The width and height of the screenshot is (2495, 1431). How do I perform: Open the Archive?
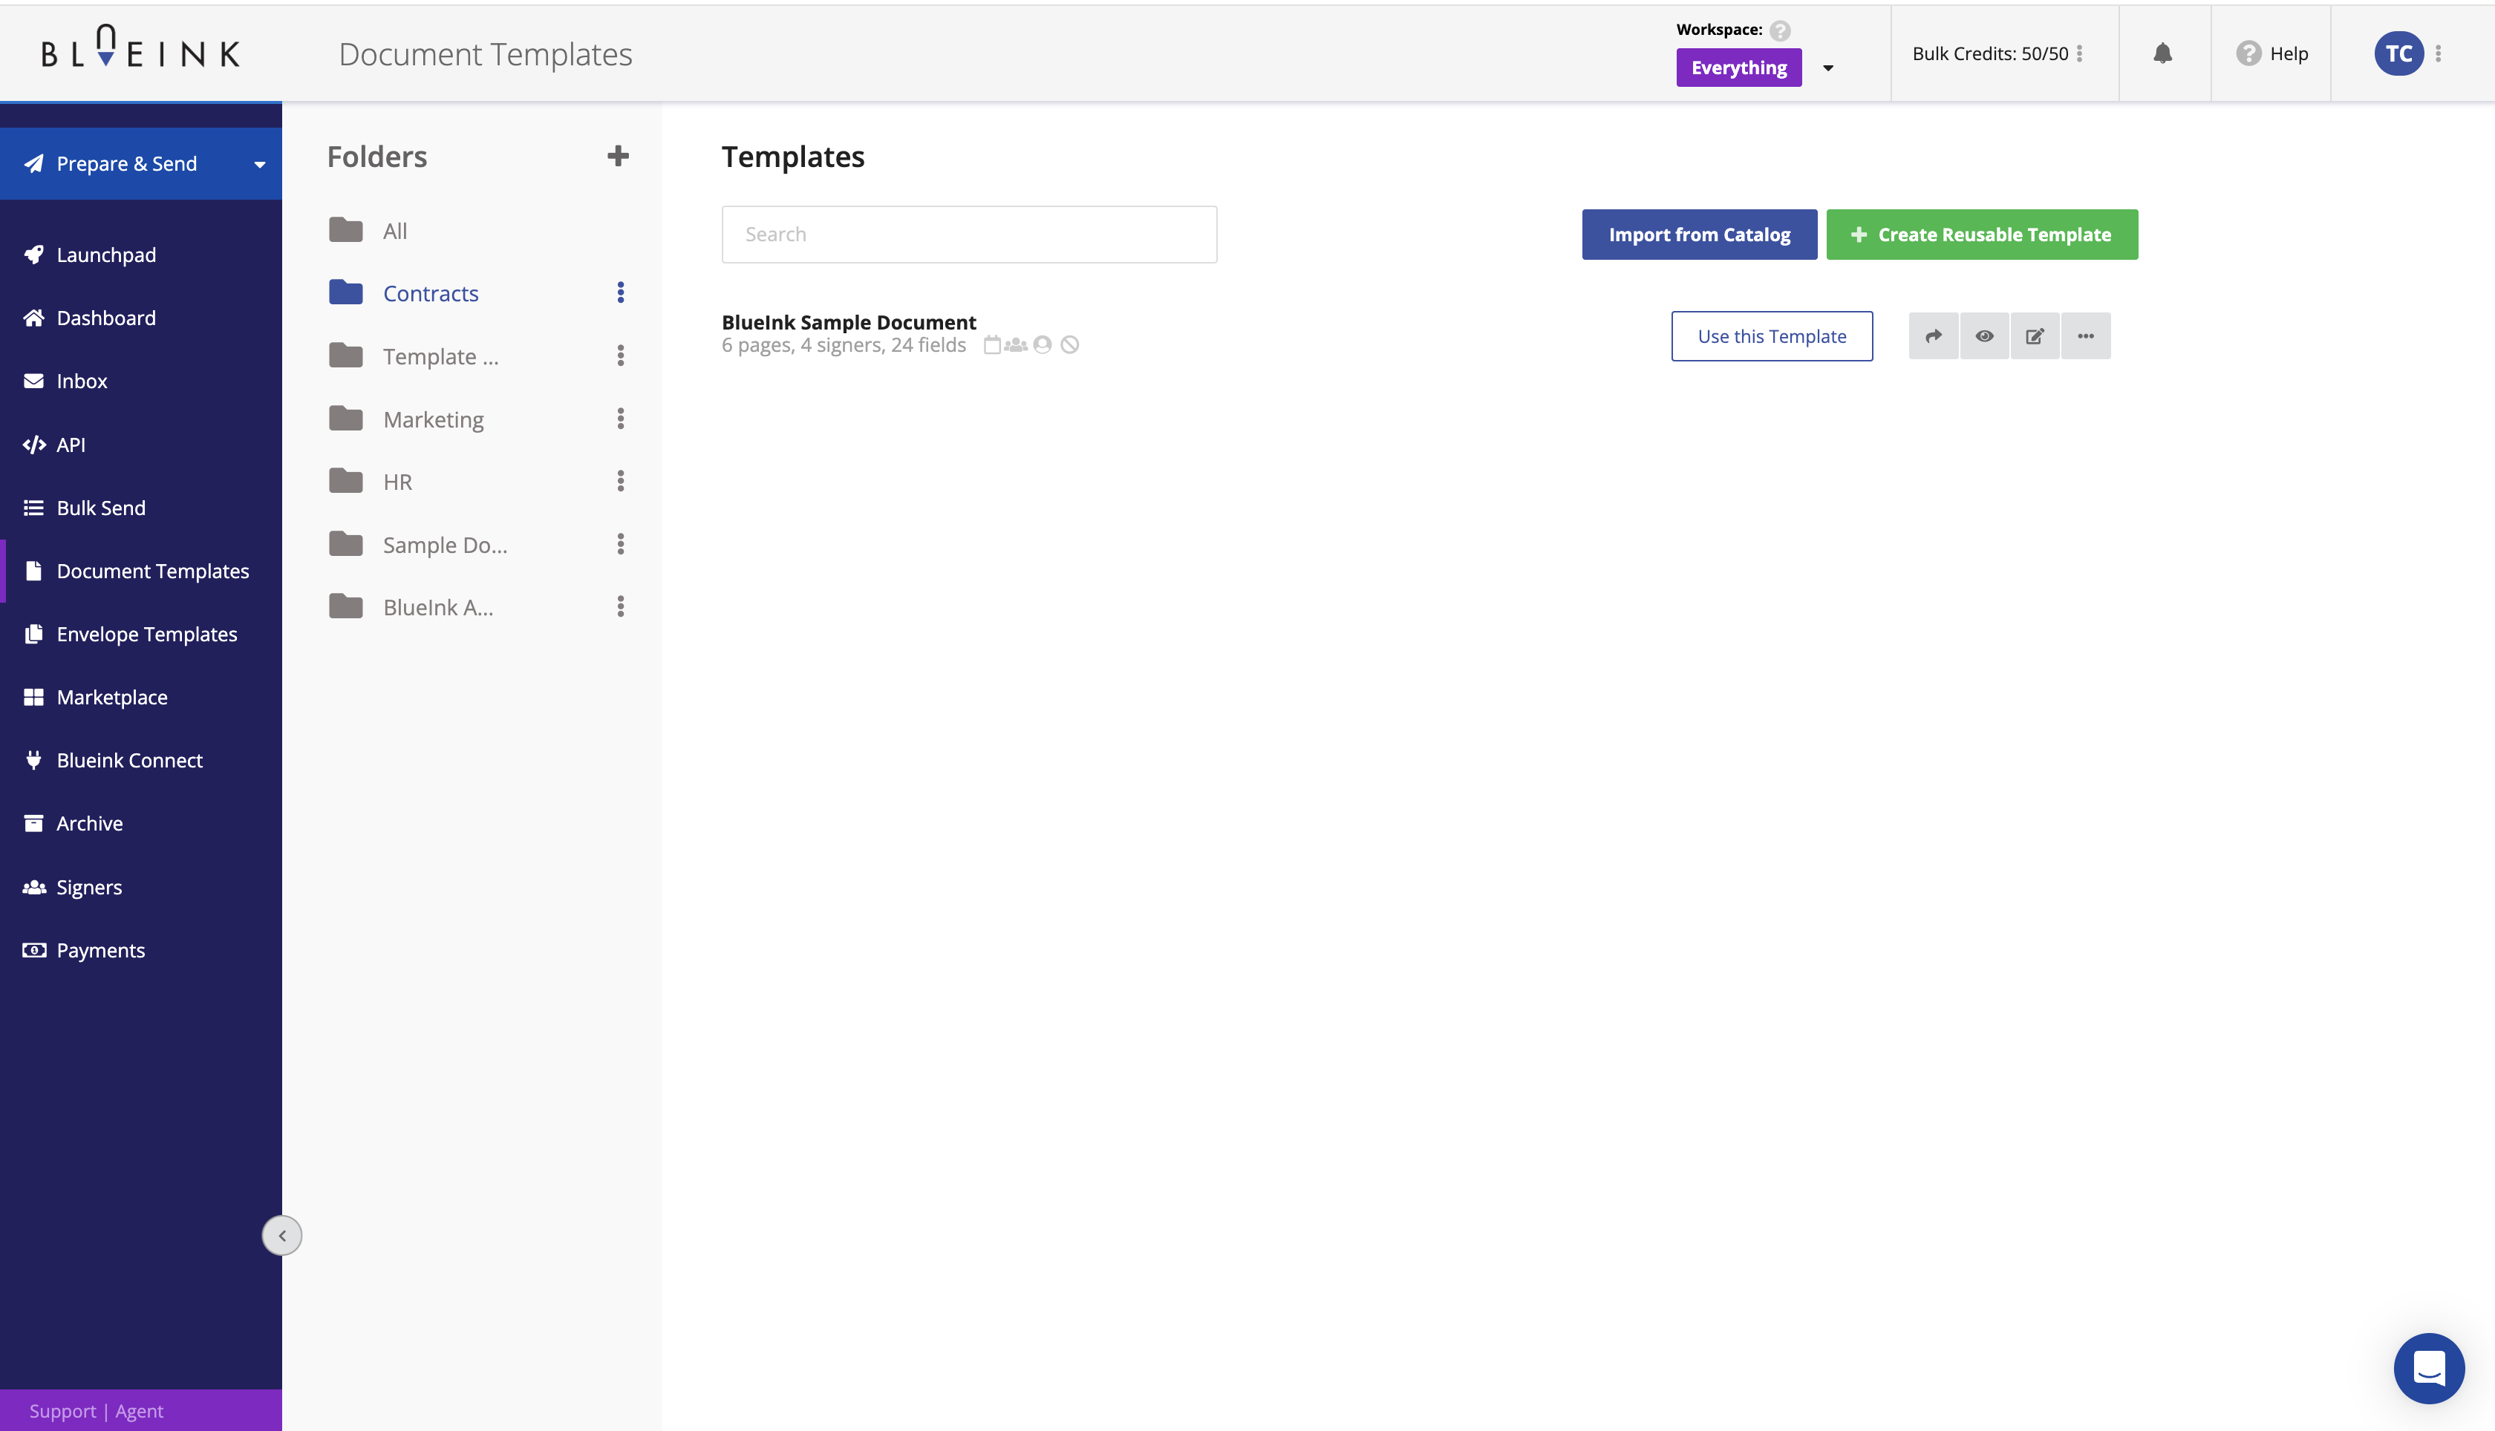point(89,822)
